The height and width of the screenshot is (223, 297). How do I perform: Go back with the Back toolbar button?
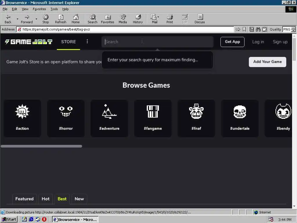click(x=8, y=19)
